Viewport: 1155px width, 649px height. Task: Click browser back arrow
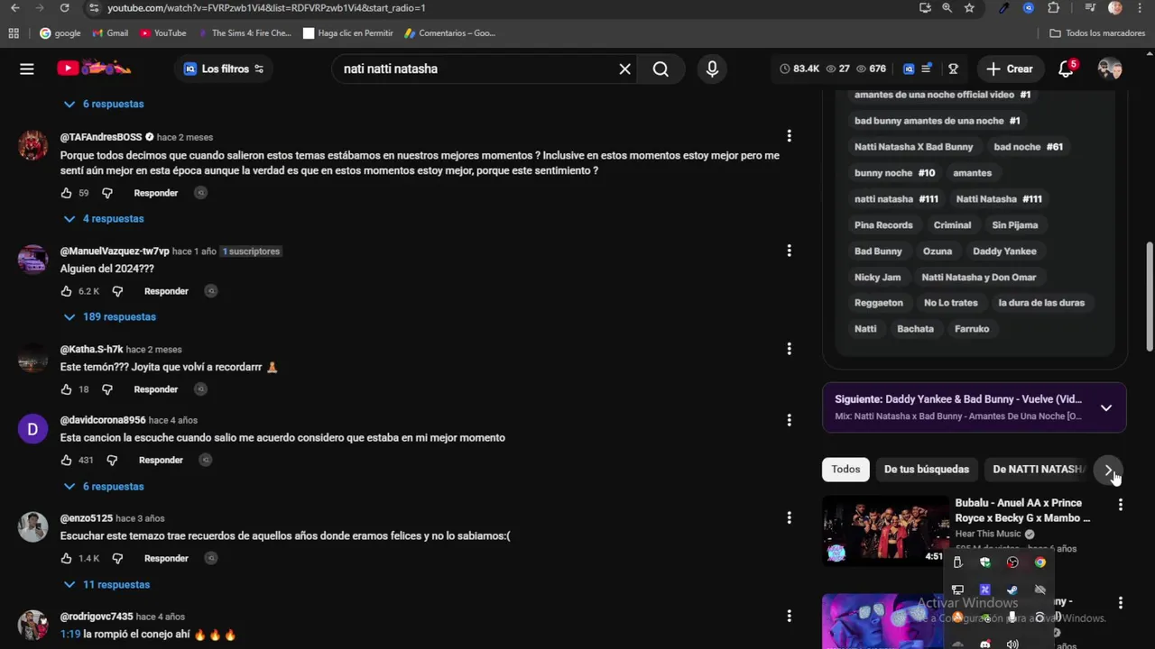pos(14,8)
